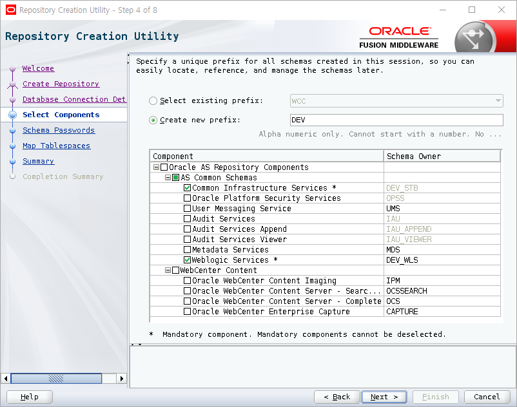Choose the Select existing prefix radio button
The height and width of the screenshot is (407, 517).
(x=153, y=100)
